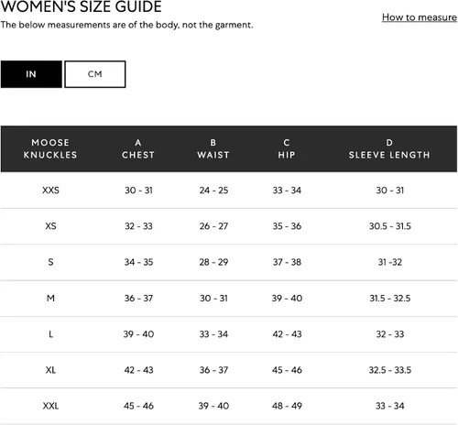
Task: Switch units to CM
Action: (95, 74)
